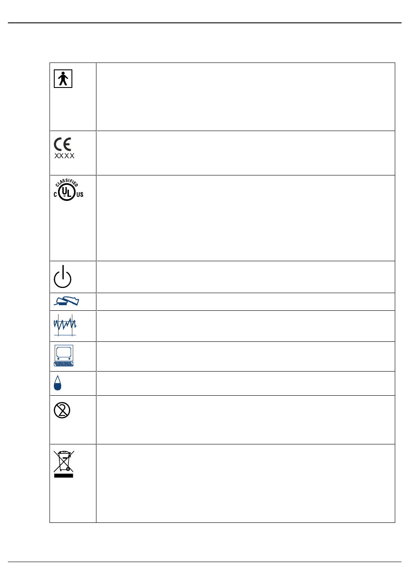Select the CE conformity mark
The width and height of the screenshot is (409, 572).
(62, 144)
